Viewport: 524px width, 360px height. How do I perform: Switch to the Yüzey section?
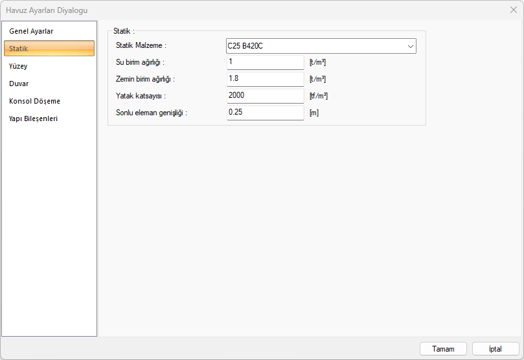tap(18, 66)
